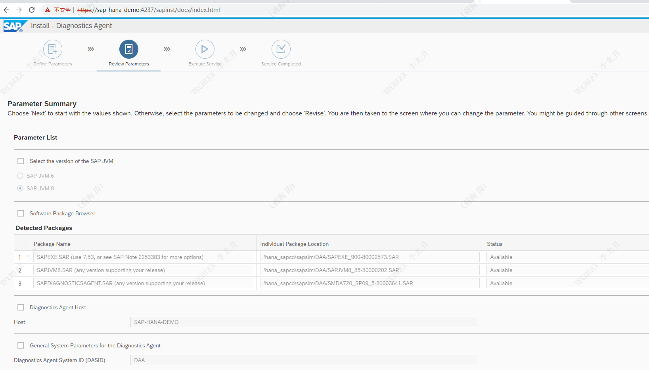The image size is (649, 370).
Task: Select SAP JVM 6 radio button
Action: point(20,176)
